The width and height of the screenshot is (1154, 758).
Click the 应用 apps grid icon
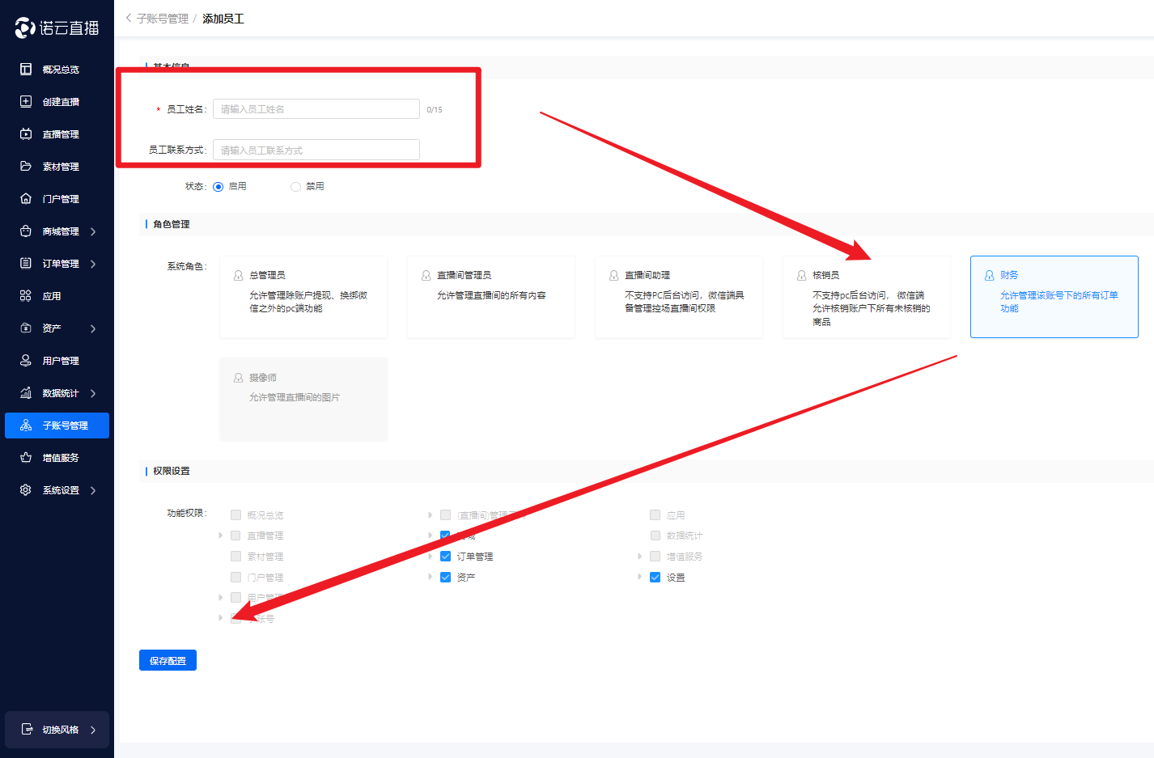click(x=26, y=296)
